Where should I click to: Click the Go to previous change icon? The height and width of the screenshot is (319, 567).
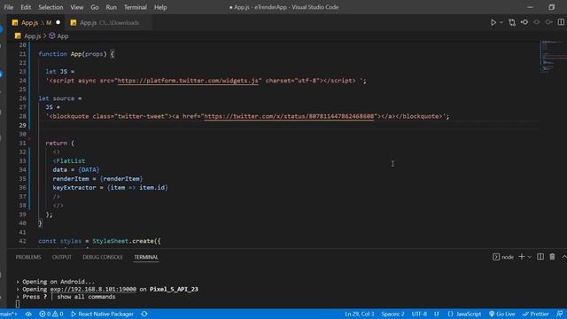524,22
